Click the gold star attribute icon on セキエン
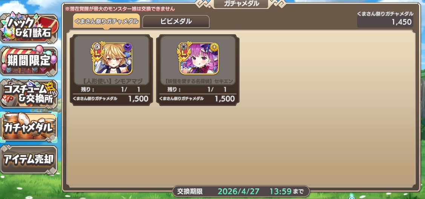The image size is (425, 199). tap(214, 47)
